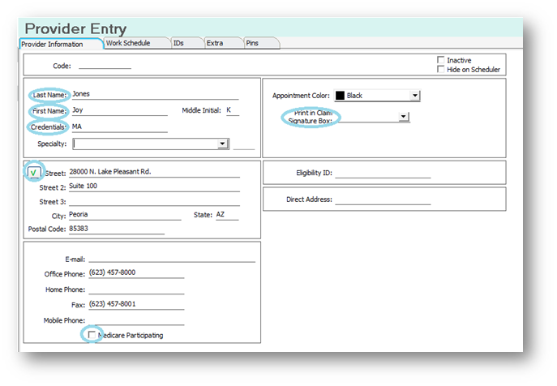Open Print in Claim Signature Box dropdown

coord(403,117)
